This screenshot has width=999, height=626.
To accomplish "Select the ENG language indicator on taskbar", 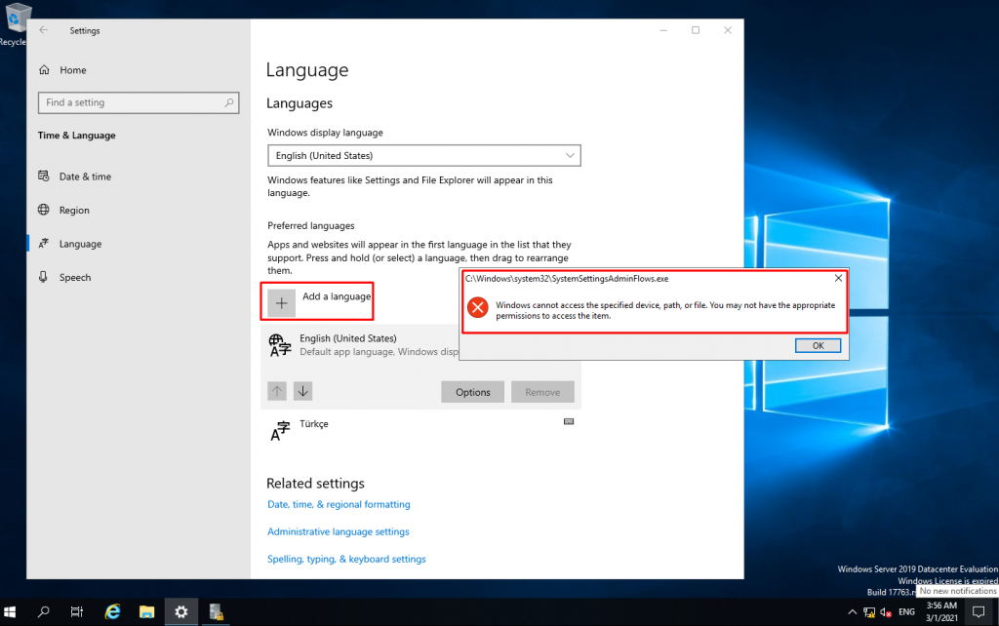I will click(906, 611).
